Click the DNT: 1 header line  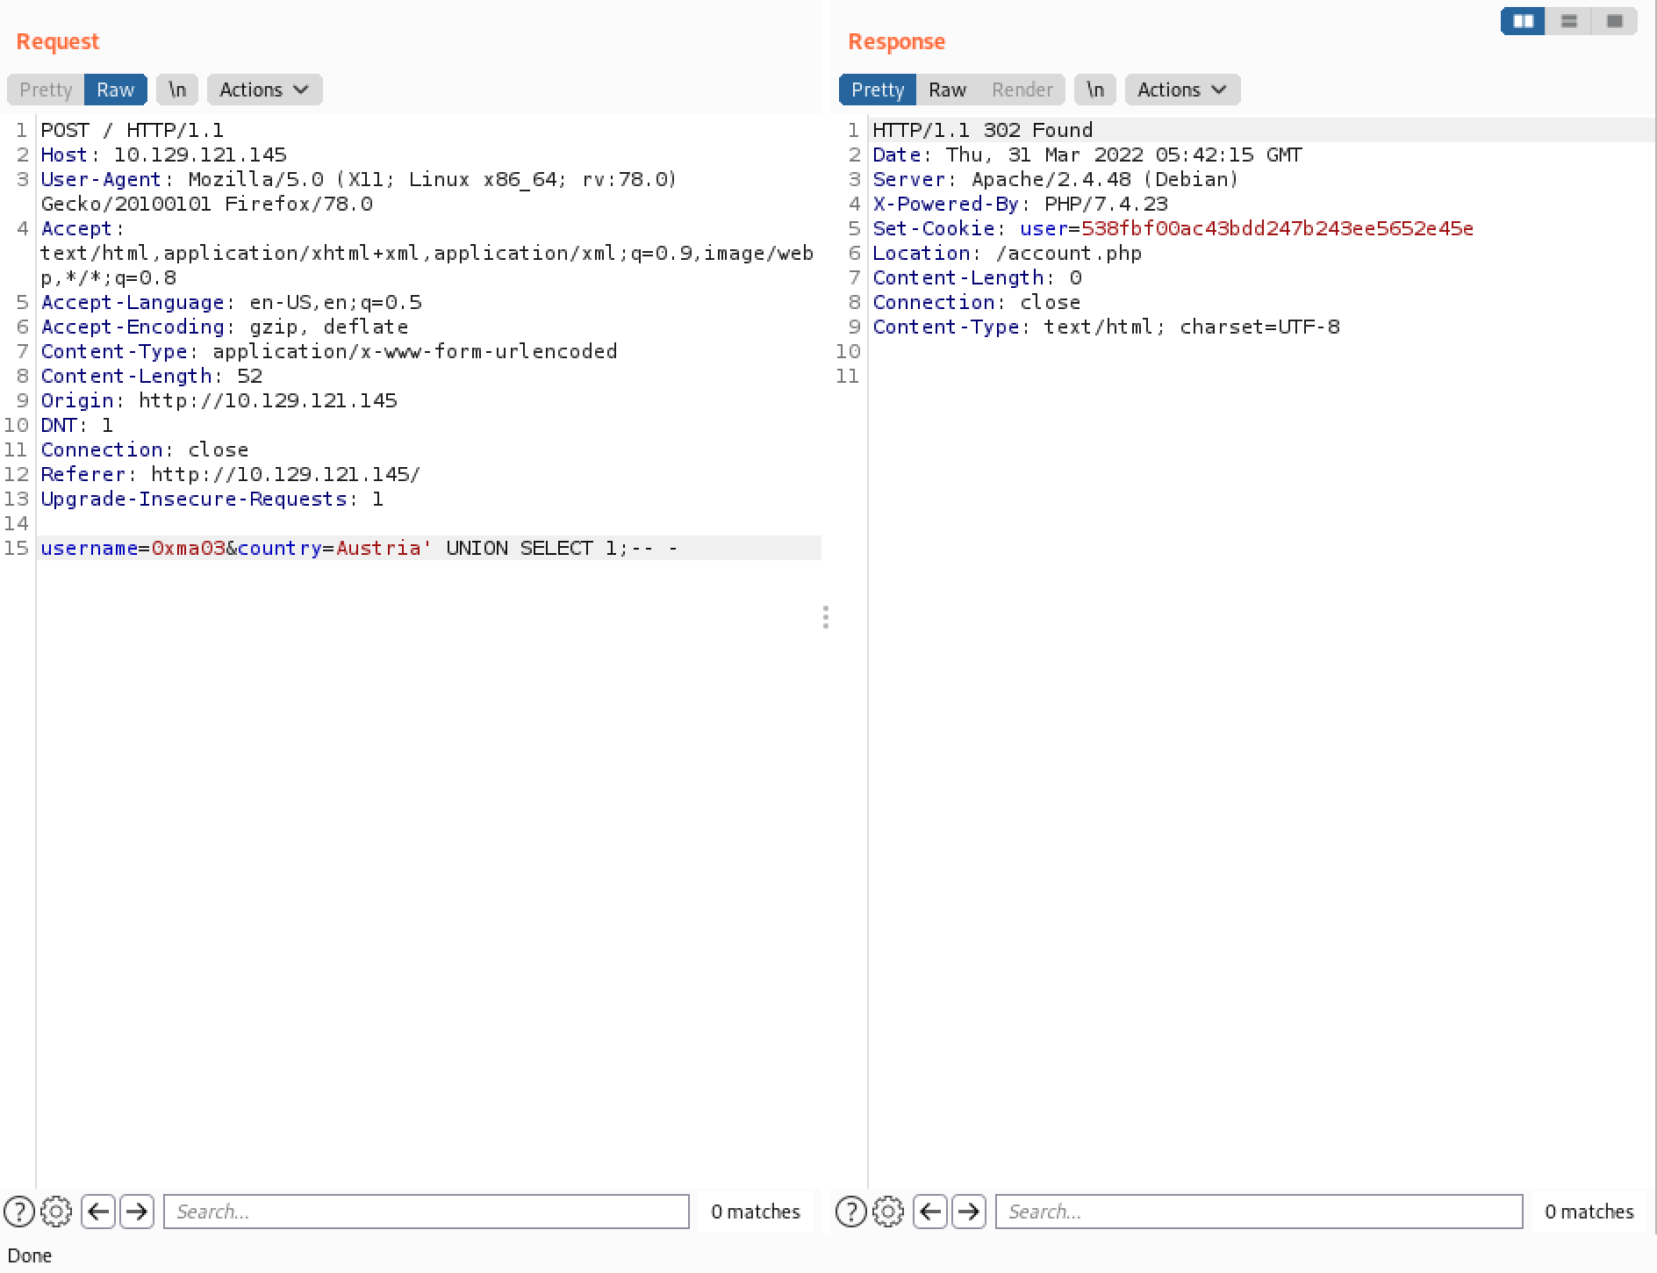click(76, 425)
